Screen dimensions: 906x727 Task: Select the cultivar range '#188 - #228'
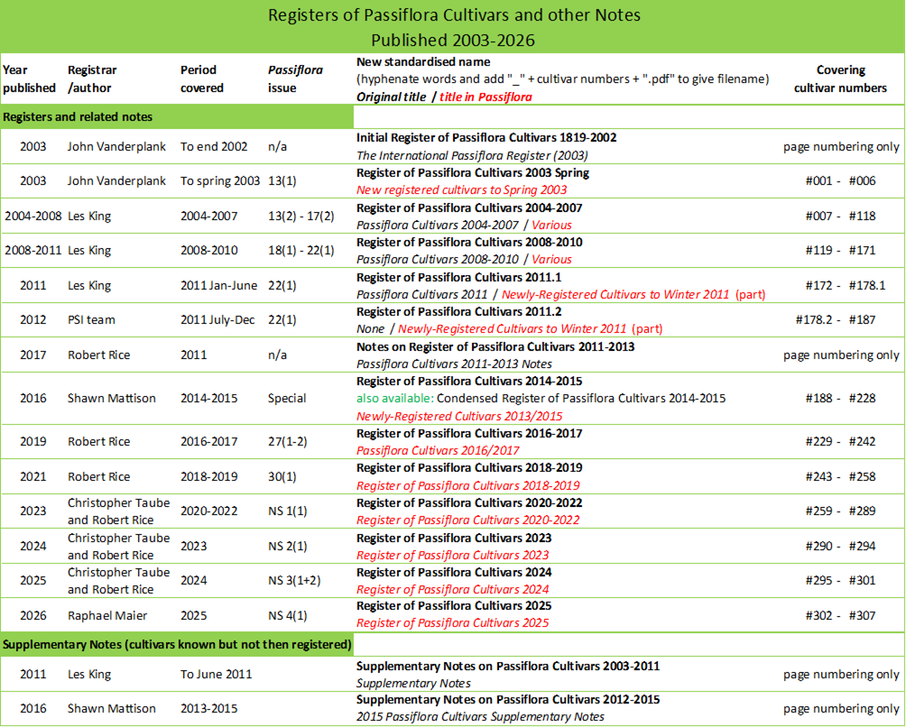(840, 398)
